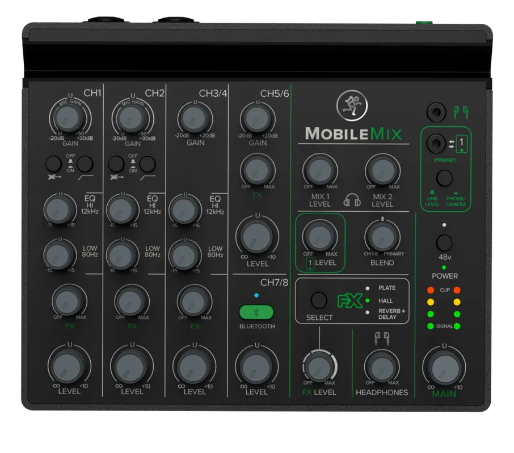Screen dimensions: 514x453
Task: Click the HEADPHONES volume knob
Action: [x=382, y=366]
